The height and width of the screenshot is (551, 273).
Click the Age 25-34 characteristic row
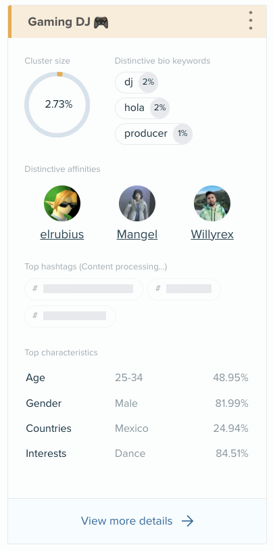[137, 378]
